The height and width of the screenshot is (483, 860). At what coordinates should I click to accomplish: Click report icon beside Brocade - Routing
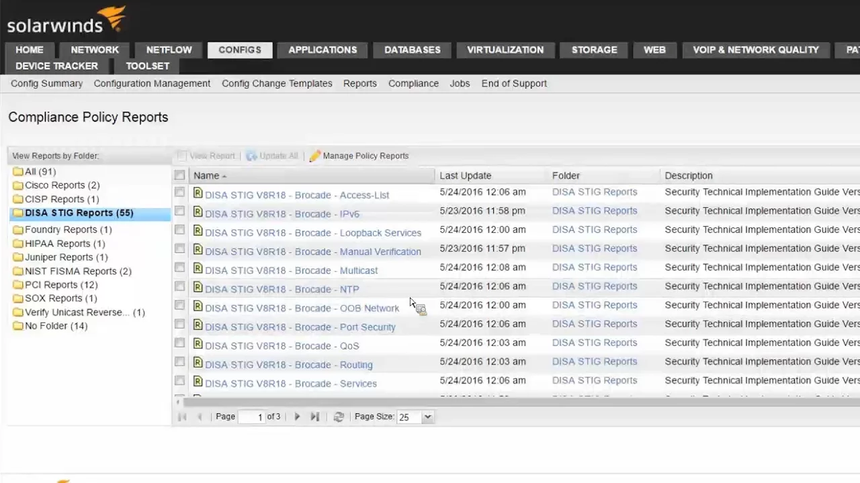pyautogui.click(x=198, y=362)
